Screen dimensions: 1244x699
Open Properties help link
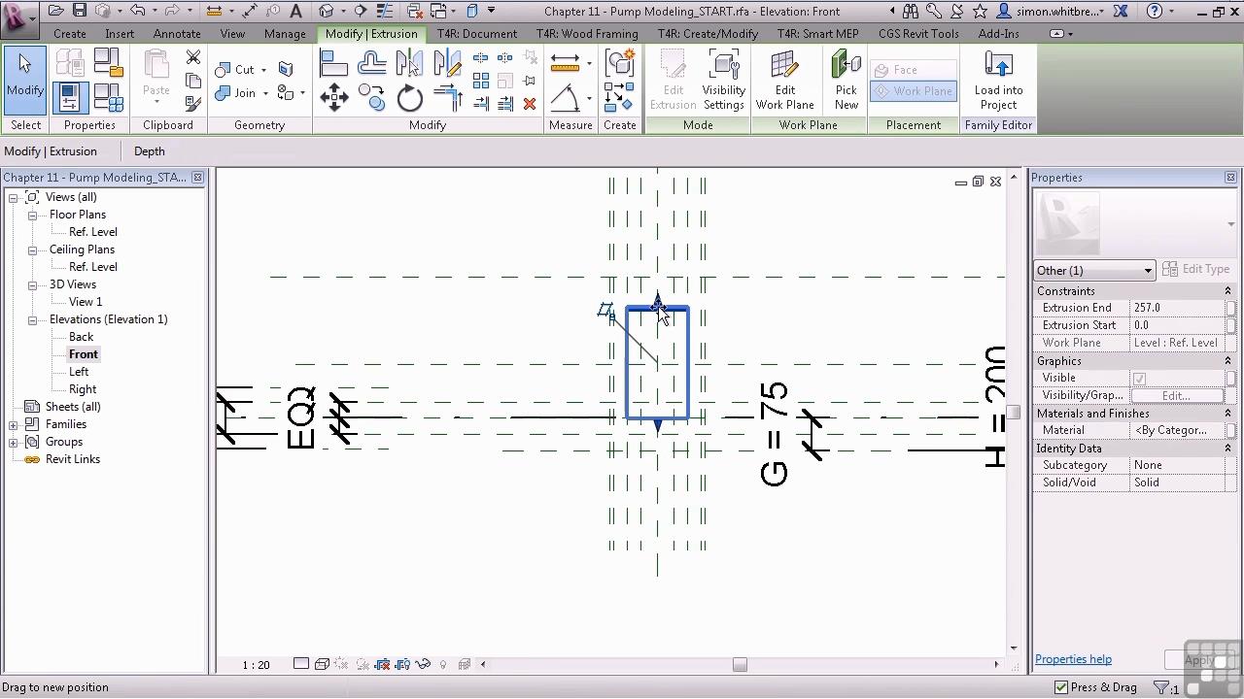(1073, 659)
